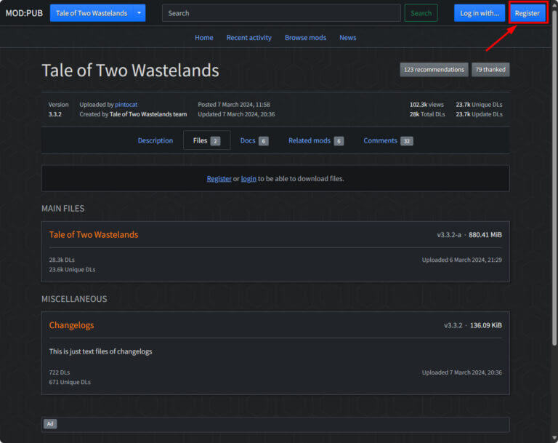558x443 pixels.
Task: Click the MOD:PUB site logo
Action: pos(24,13)
